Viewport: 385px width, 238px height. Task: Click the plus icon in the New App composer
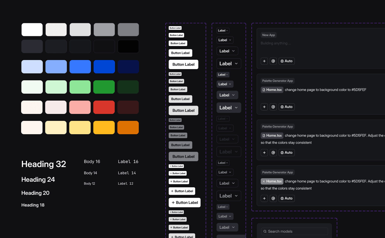264,61
